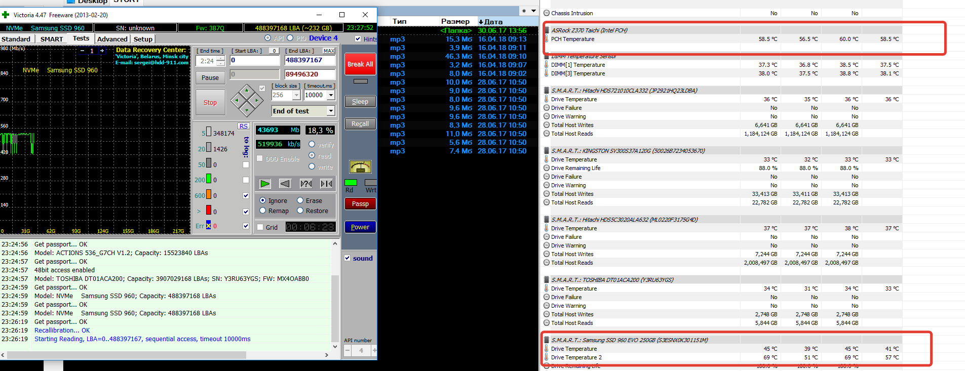Decrease the API number with minus
Screen dimensions: 965x371
(348, 350)
